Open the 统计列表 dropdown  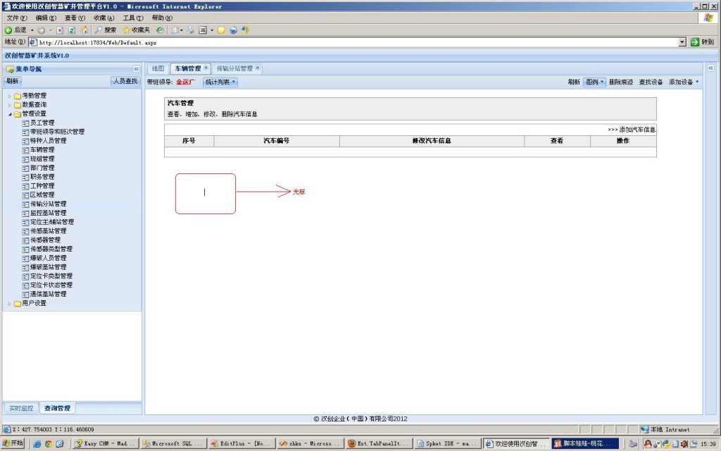[220, 82]
